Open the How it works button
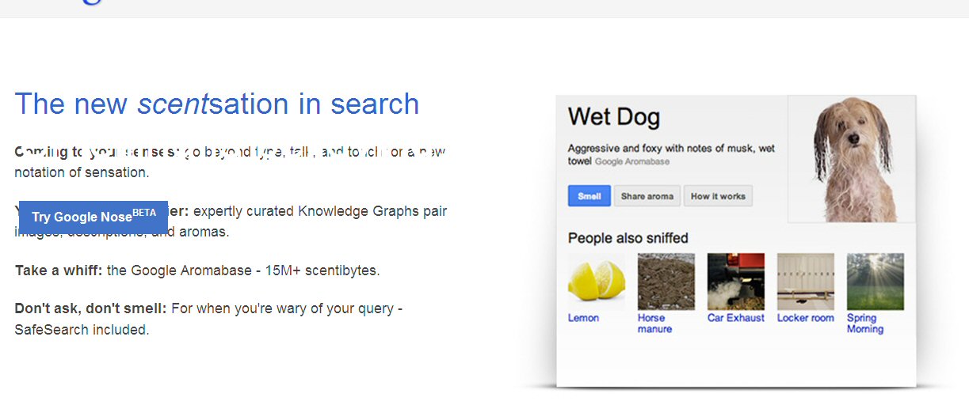 point(718,196)
